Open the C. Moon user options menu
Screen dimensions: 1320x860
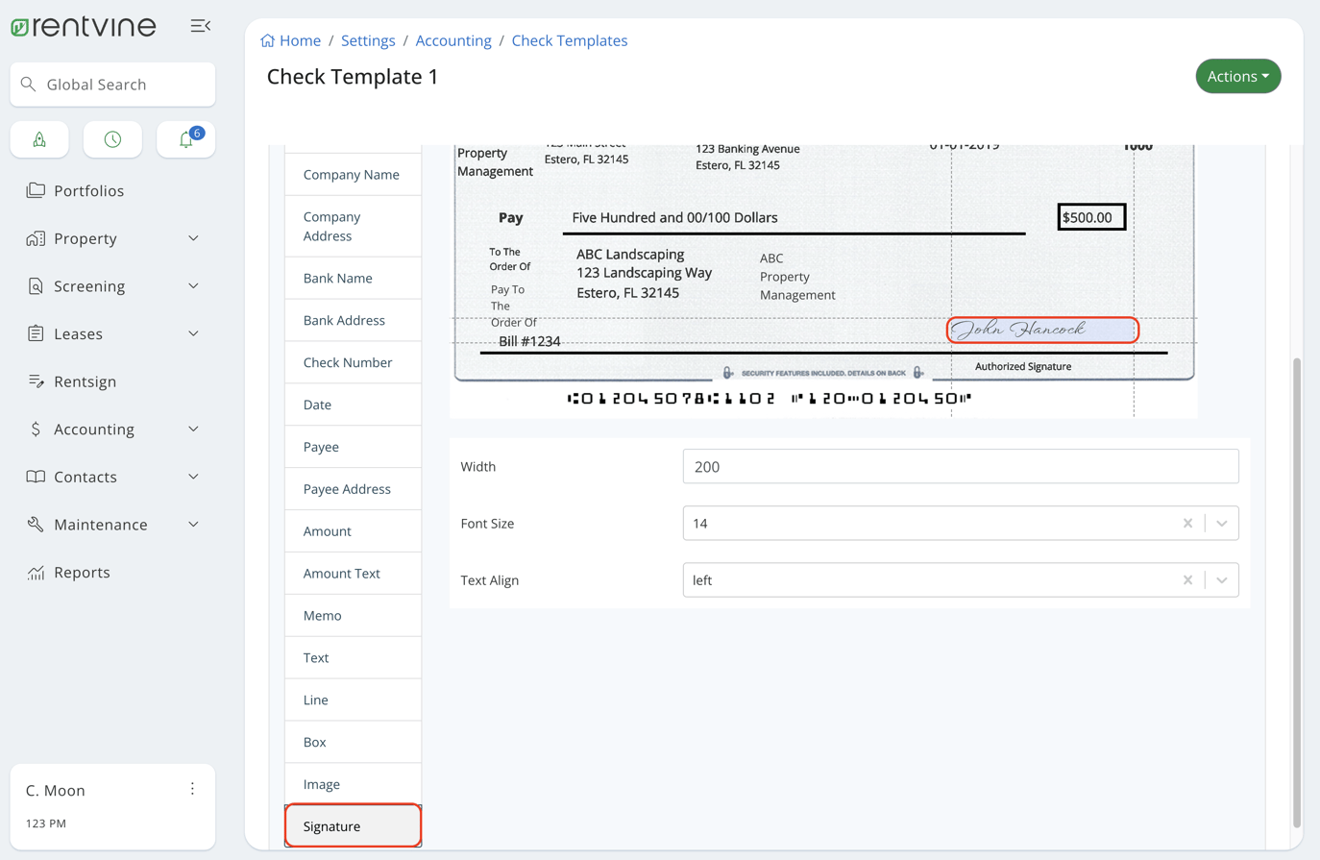point(192,789)
